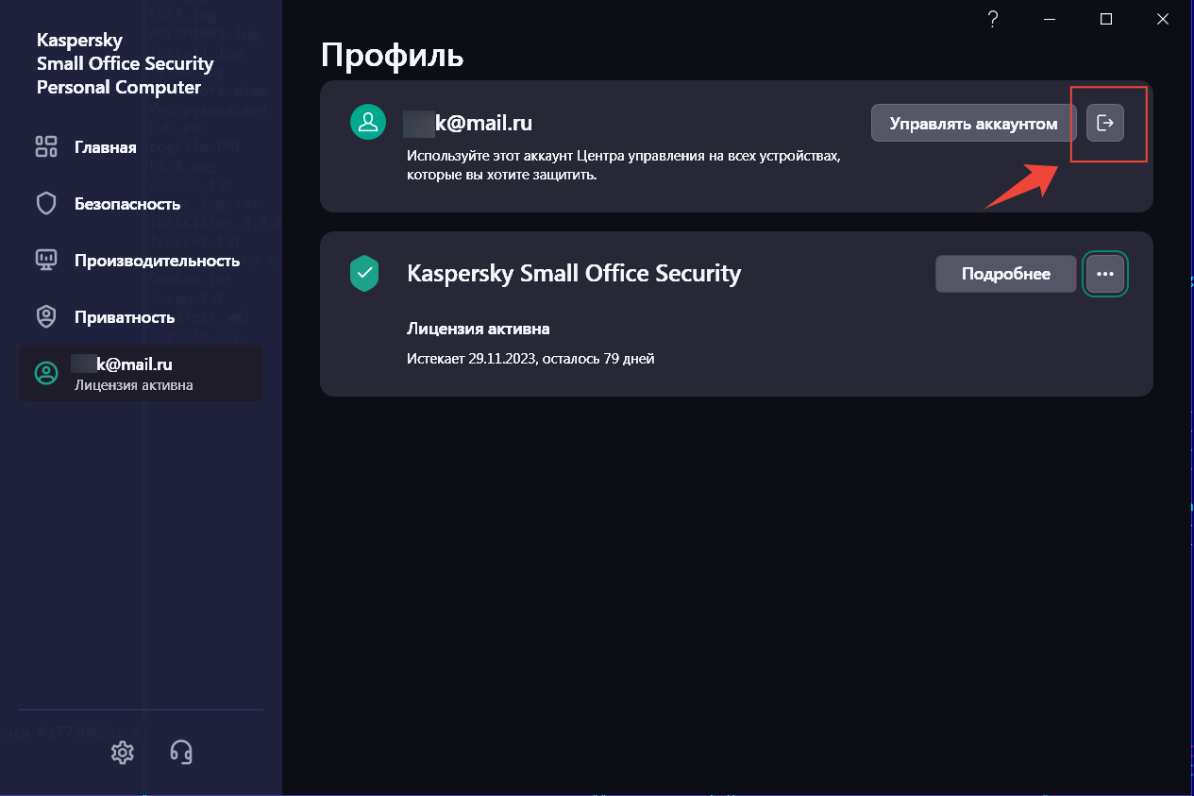Click the expiry text Истекает 29.11.2023
This screenshot has height=796, width=1194.
click(x=530, y=359)
